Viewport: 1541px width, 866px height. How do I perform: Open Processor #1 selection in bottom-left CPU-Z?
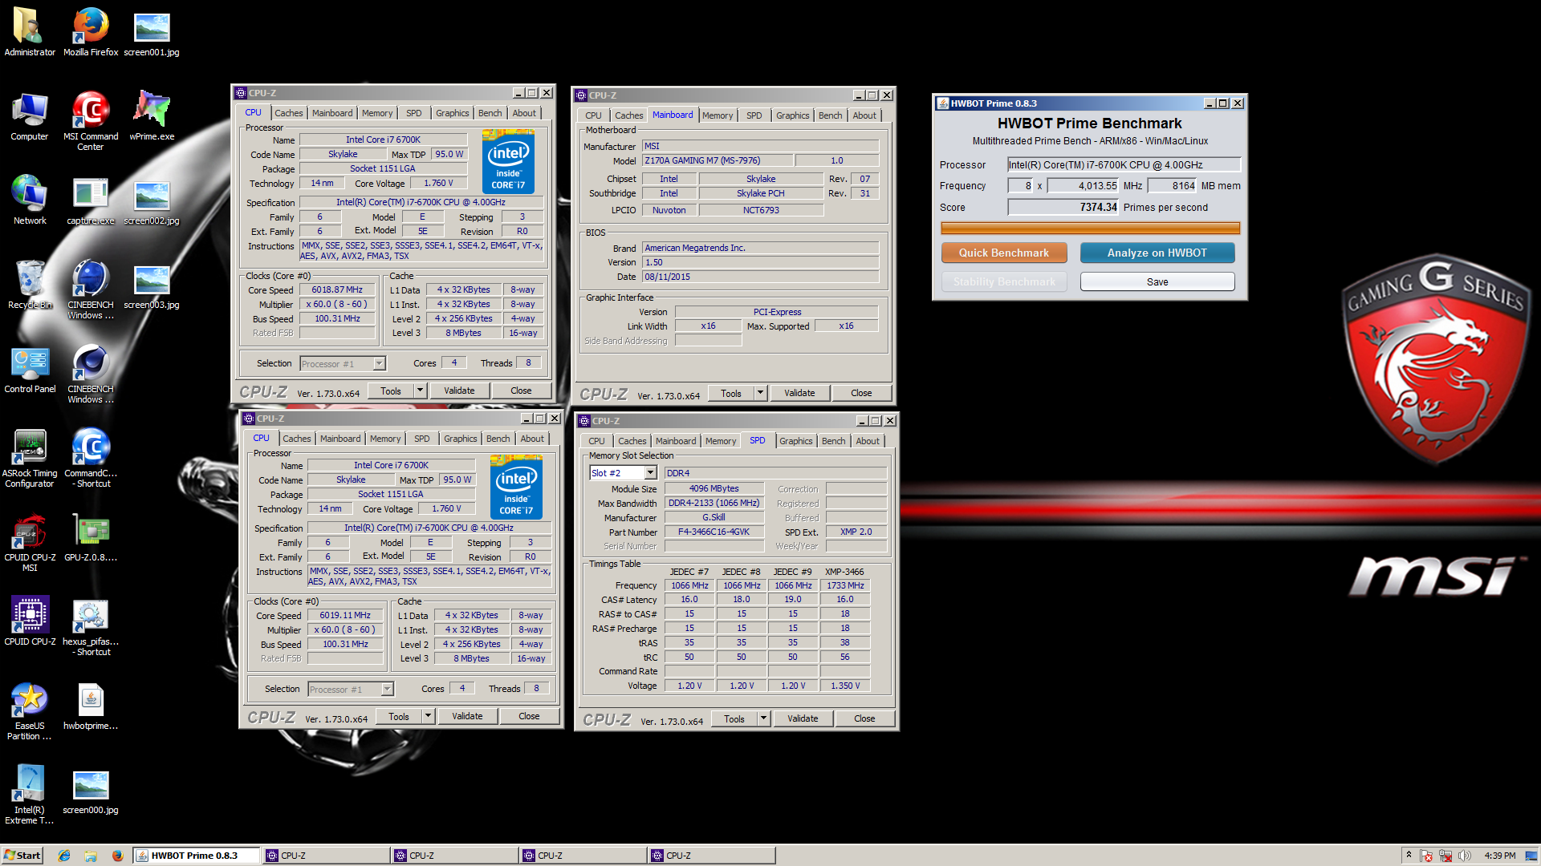[x=351, y=690]
